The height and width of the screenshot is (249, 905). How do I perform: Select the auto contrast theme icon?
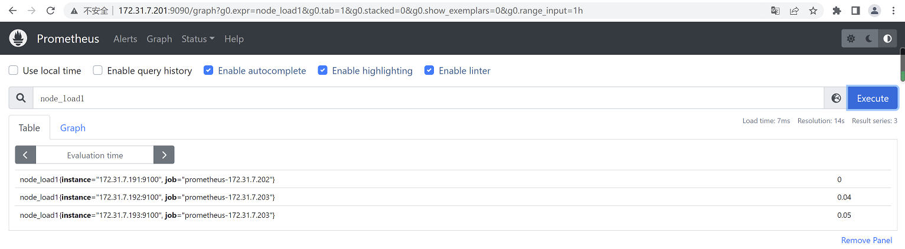887,39
